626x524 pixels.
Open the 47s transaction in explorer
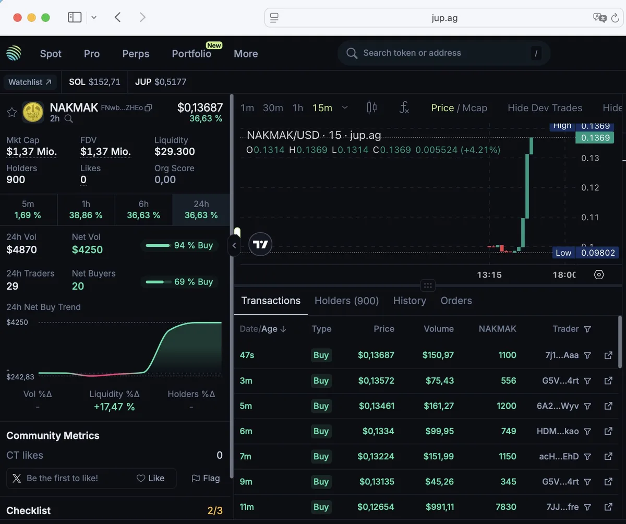click(608, 355)
